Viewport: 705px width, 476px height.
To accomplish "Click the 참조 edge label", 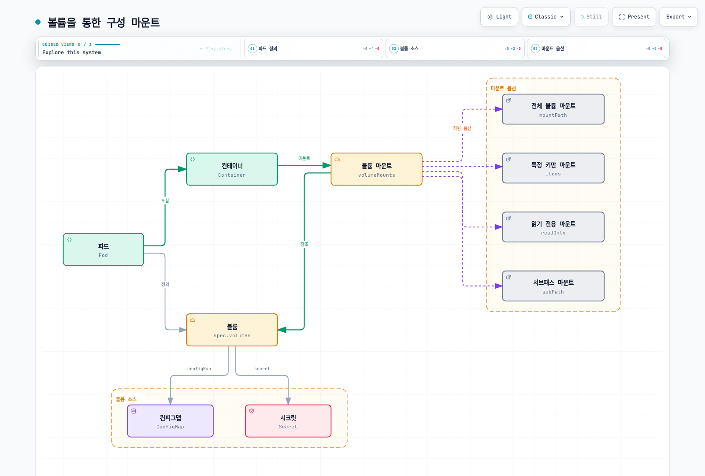I will 304,244.
